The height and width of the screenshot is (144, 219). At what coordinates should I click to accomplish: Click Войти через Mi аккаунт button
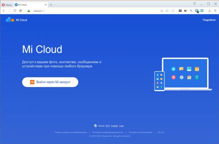click(x=50, y=82)
